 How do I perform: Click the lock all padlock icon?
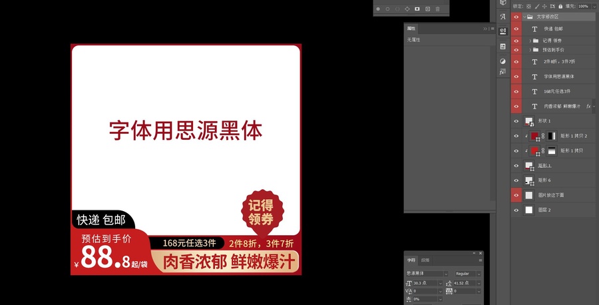pyautogui.click(x=560, y=6)
